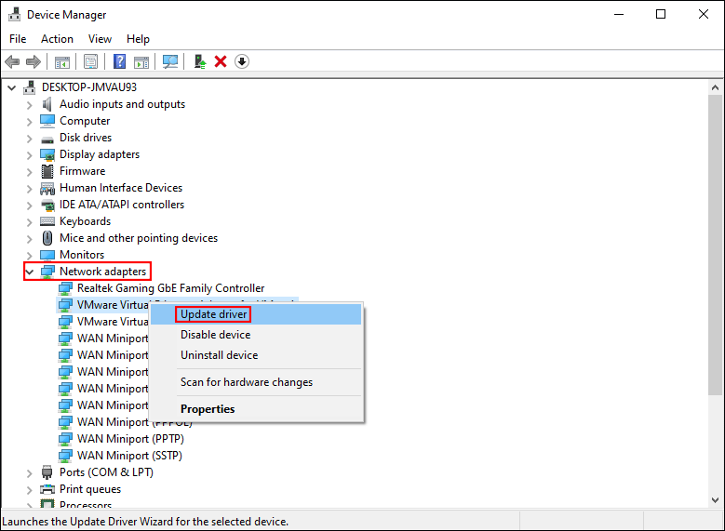Expand the Display adapters node chevron

tap(30, 155)
